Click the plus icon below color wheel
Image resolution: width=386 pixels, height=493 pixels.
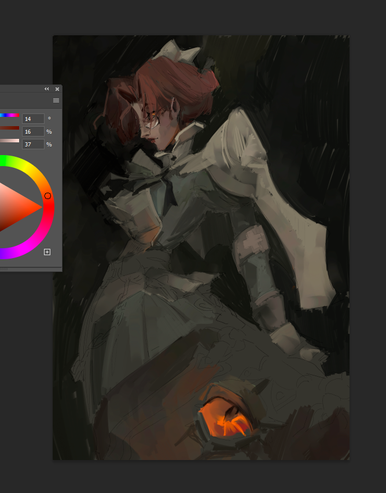(x=47, y=252)
